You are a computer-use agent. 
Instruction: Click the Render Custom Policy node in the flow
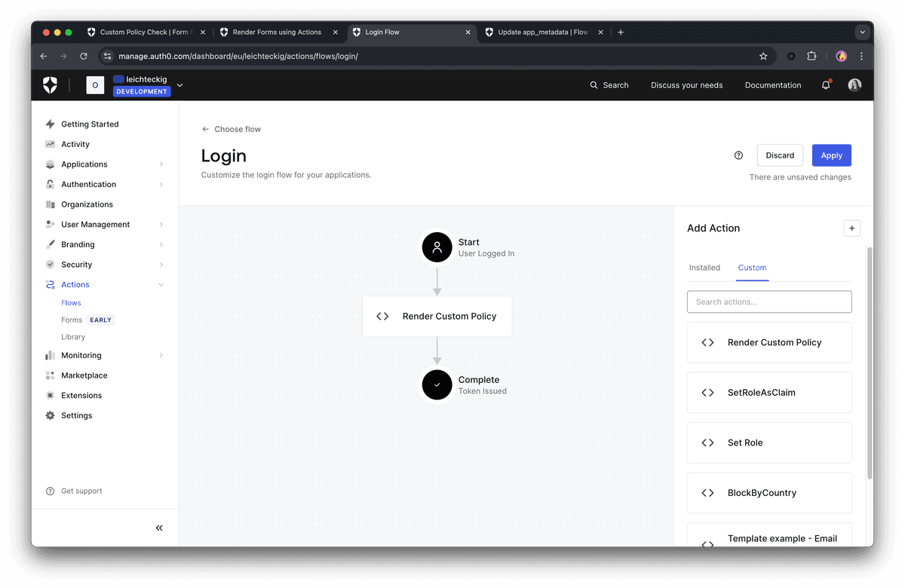pos(437,316)
